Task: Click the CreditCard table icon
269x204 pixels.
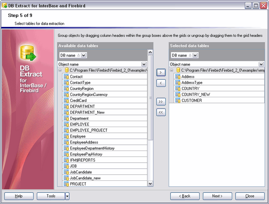Action: 66,100
